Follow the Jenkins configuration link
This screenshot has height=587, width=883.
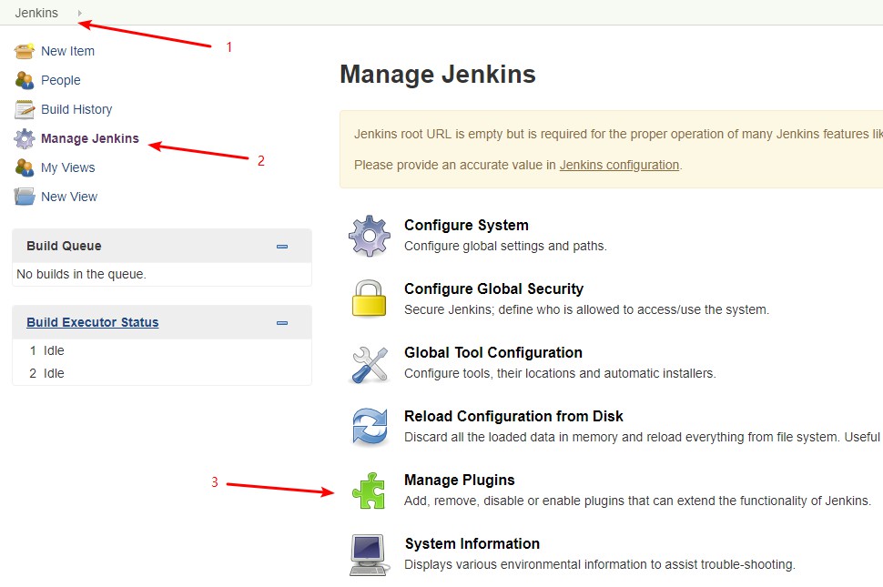(619, 165)
